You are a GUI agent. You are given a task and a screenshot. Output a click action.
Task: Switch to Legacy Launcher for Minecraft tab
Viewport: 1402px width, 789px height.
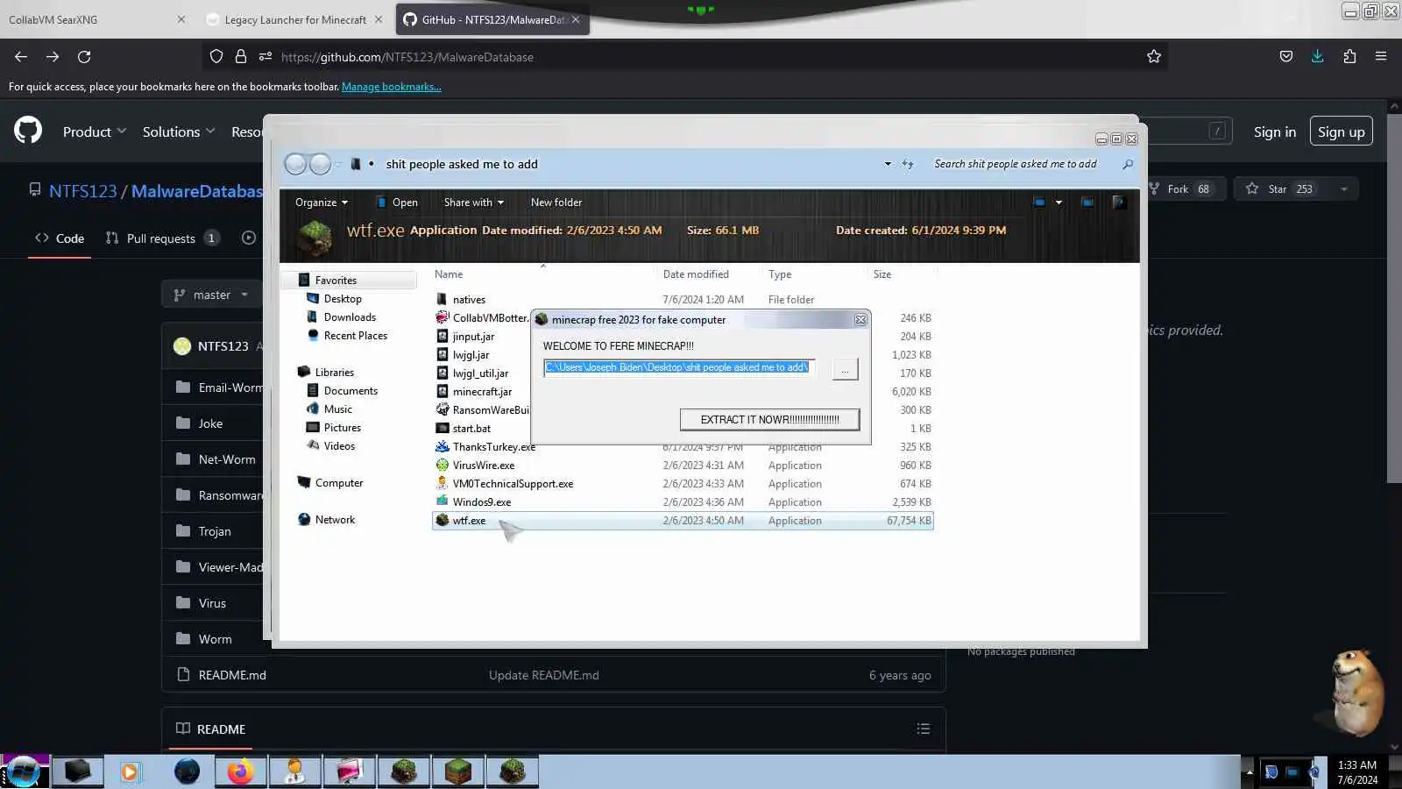(x=295, y=19)
